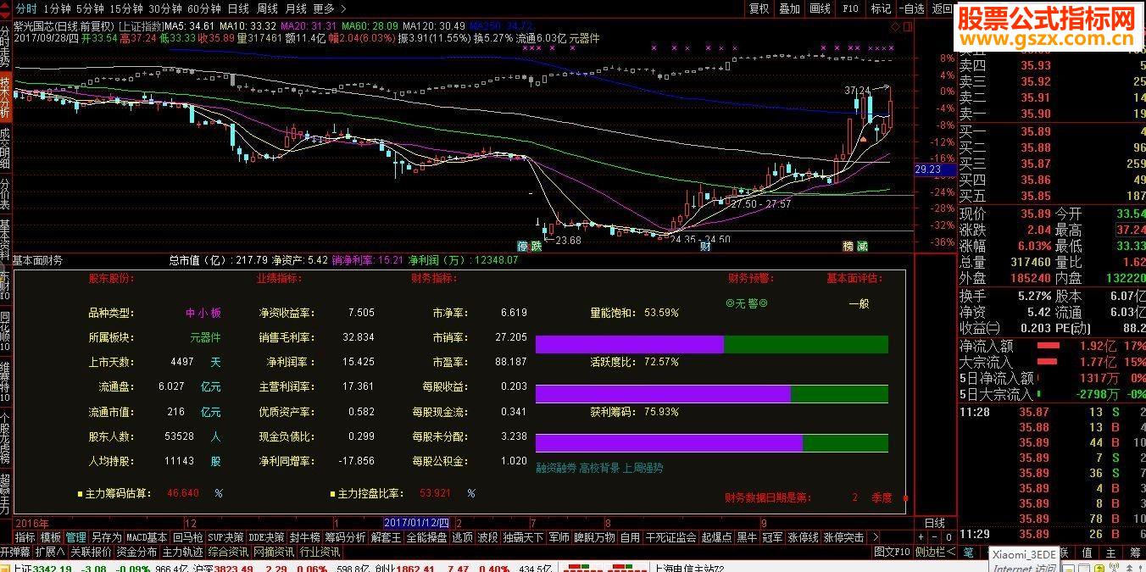The height and width of the screenshot is (572, 1146).
Task: Click the 图文F10 button
Action: click(892, 552)
